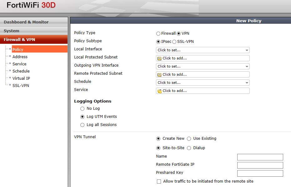
Task: Open the Local Interface dropdown
Action: 203,50
